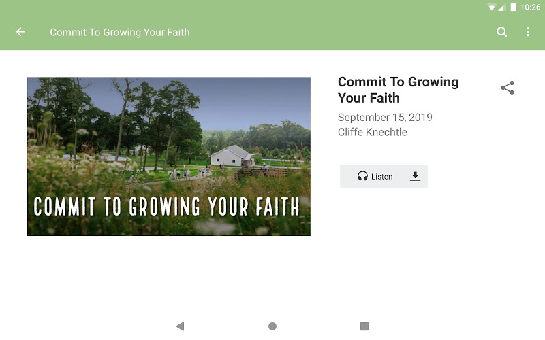Open search with the magnifier icon
Screen dimensions: 545x340
501,32
